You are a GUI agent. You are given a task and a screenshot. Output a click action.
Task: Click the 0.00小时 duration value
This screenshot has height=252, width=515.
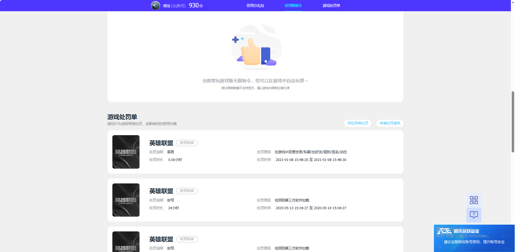tap(175, 160)
